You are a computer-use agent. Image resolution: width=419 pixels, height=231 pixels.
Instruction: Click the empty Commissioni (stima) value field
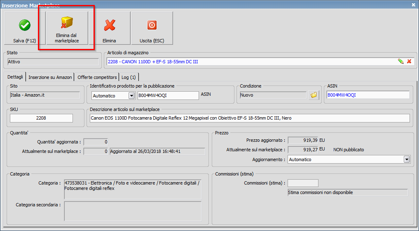click(303, 183)
